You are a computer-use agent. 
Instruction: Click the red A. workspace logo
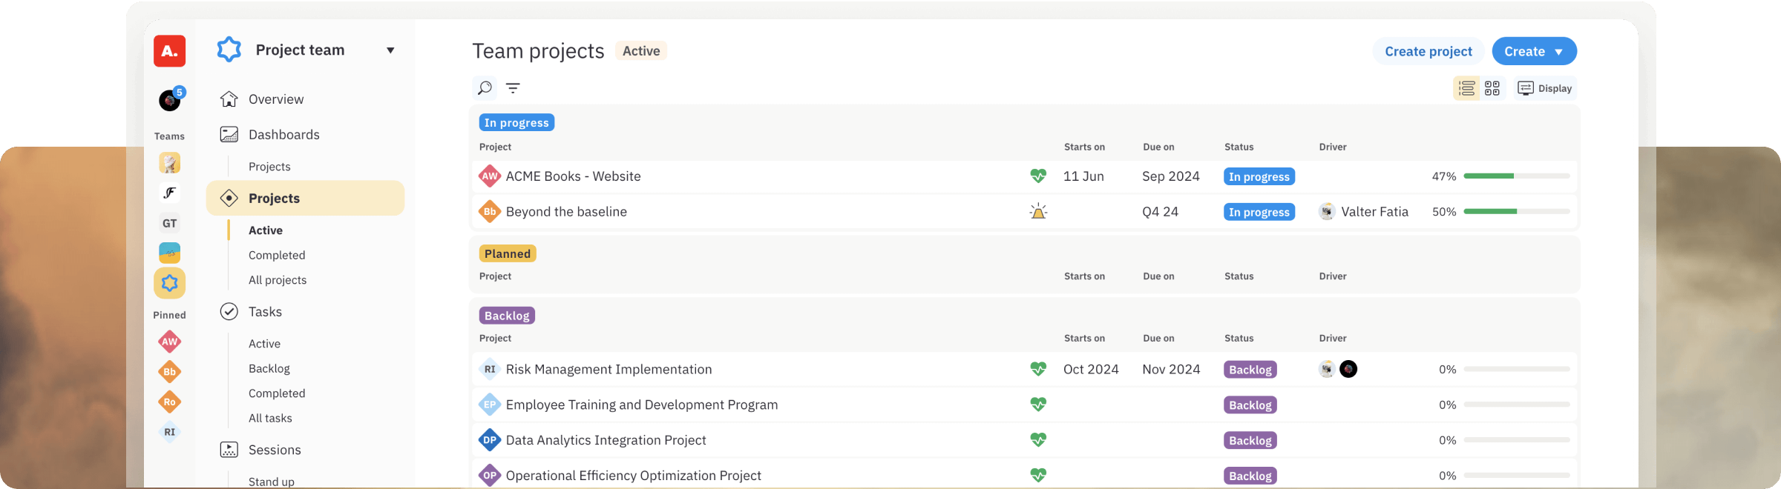pyautogui.click(x=169, y=51)
